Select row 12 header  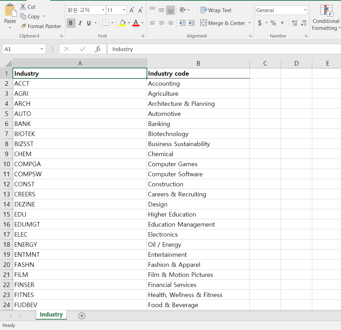7,184
